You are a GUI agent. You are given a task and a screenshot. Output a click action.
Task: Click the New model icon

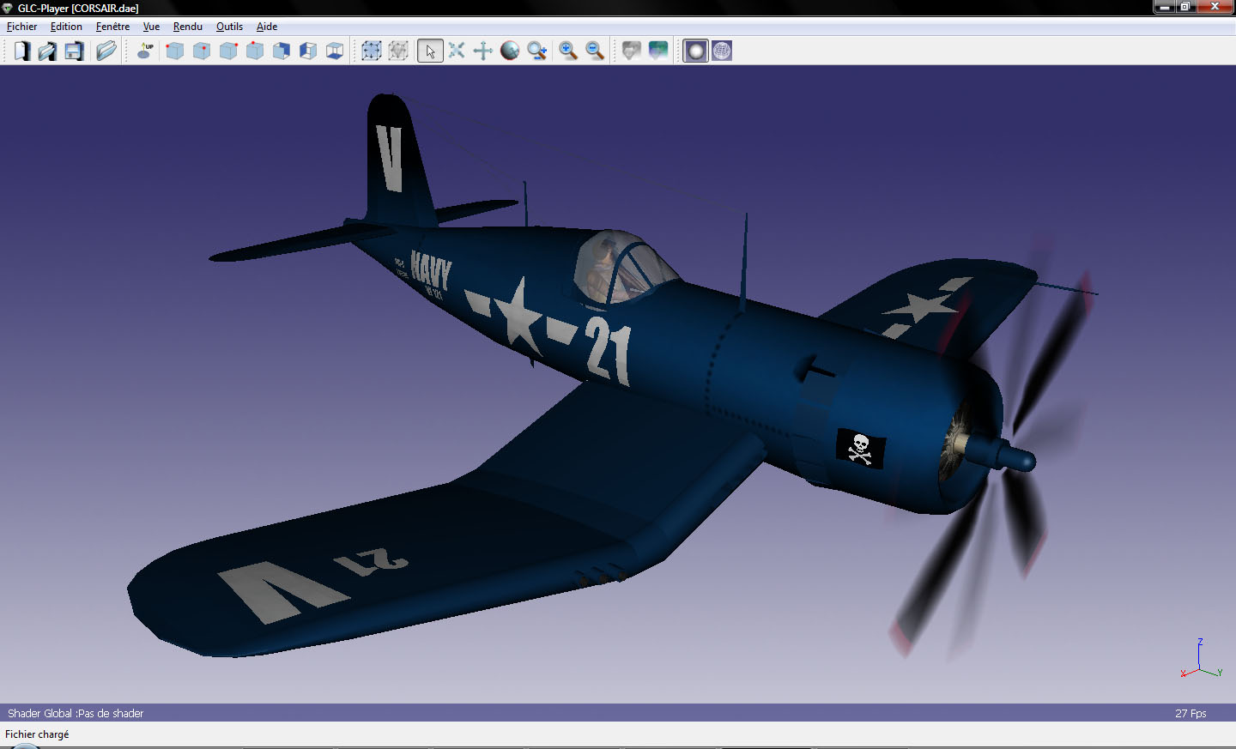(21, 51)
